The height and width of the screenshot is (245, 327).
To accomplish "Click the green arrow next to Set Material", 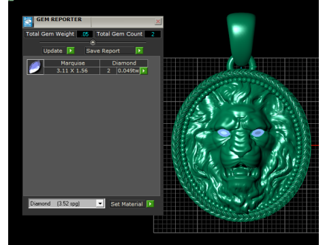I will click(x=150, y=203).
